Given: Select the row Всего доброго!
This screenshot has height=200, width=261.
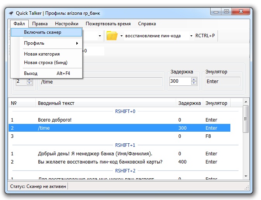Looking at the screenshot, I should (x=119, y=120).
